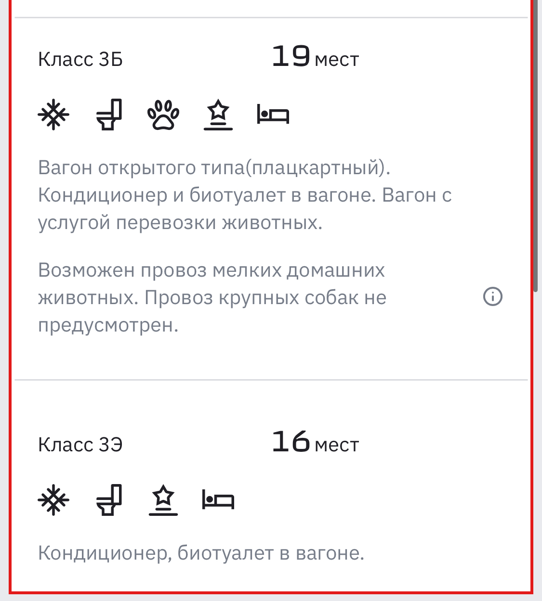The width and height of the screenshot is (542, 601).
Task: Click the "Кондиционер, биотуалет в вагоне" description
Action: click(x=201, y=553)
